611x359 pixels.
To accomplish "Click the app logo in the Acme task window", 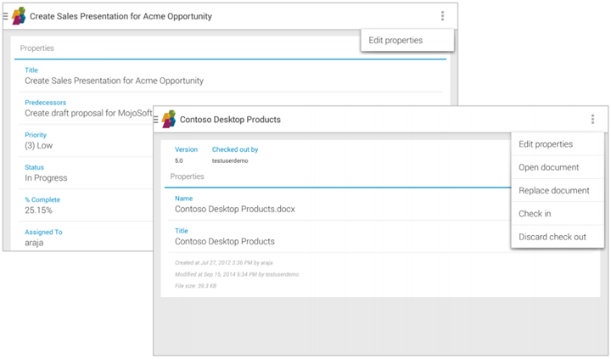I will coord(18,16).
